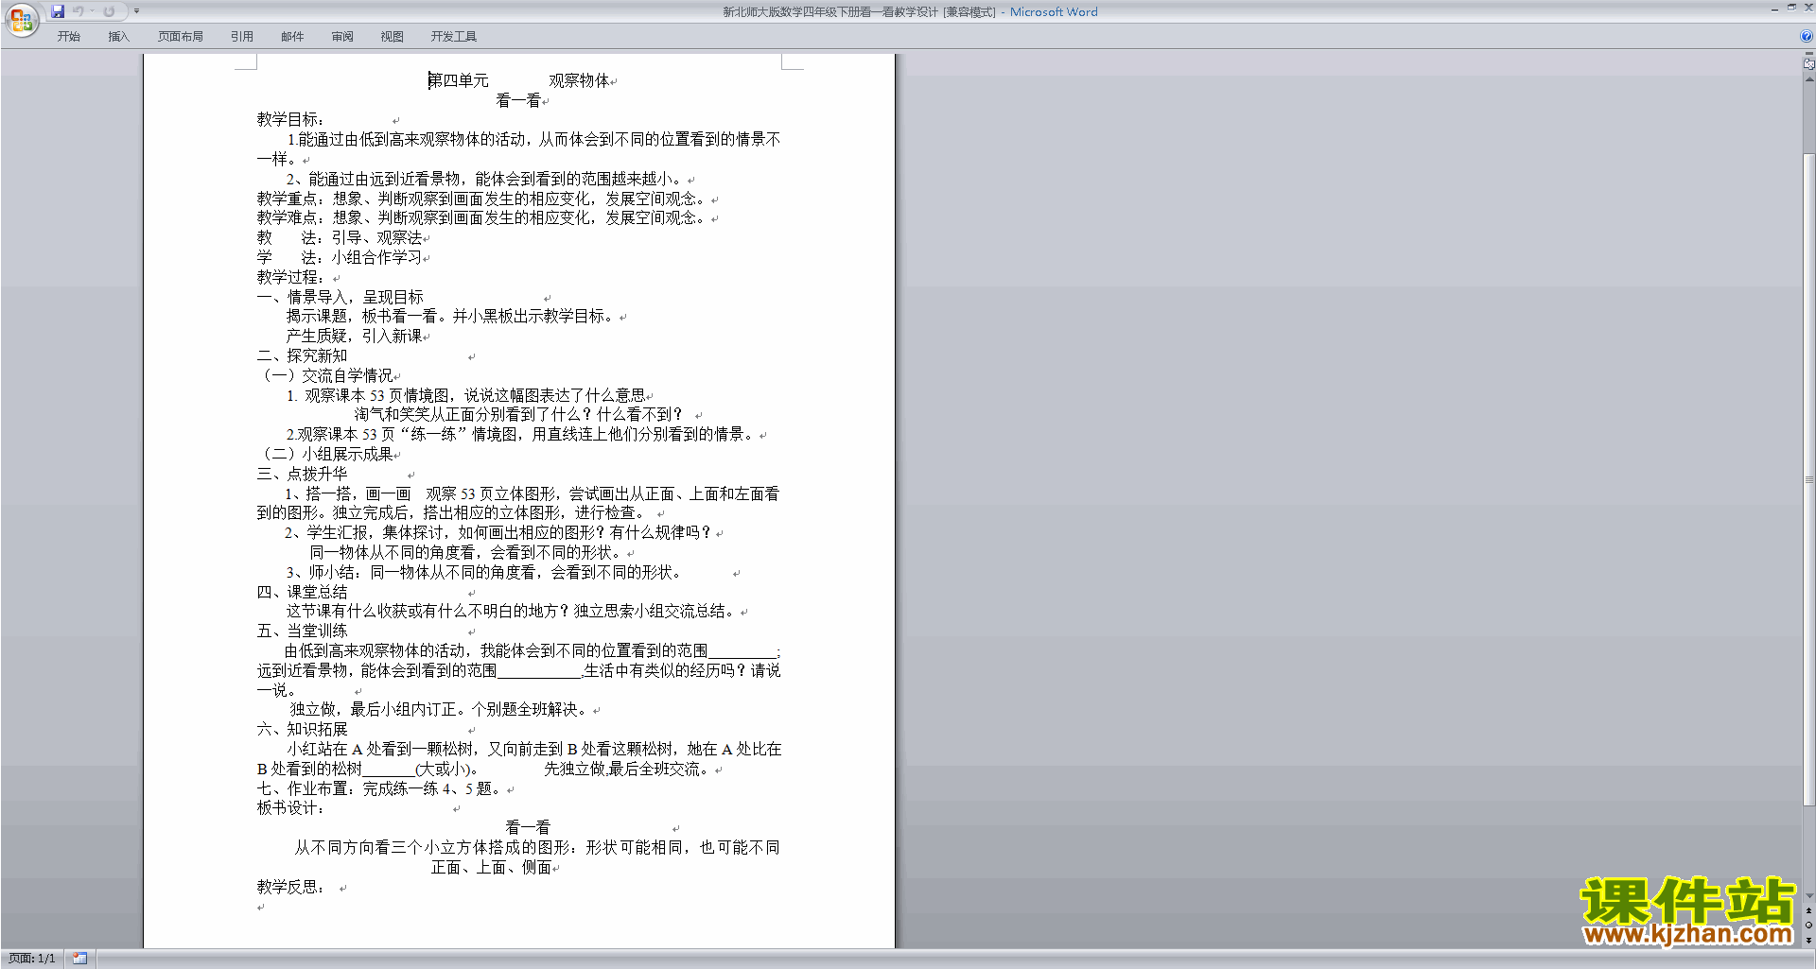Image resolution: width=1816 pixels, height=969 pixels.
Task: Open the Select Browse Object circle button
Action: 1808,926
